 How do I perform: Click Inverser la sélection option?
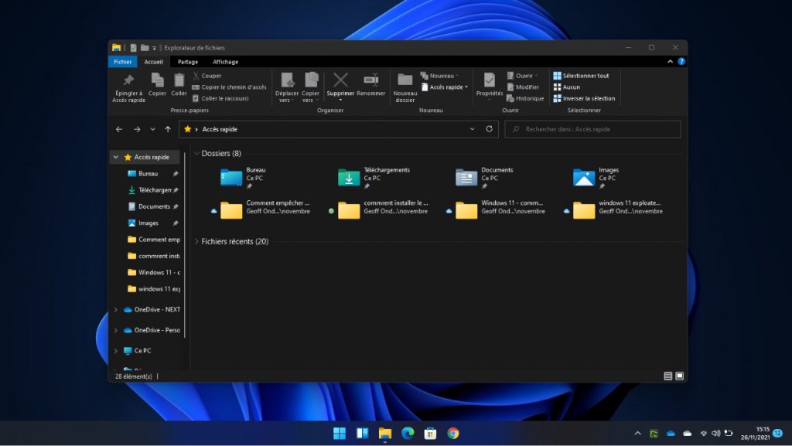click(x=588, y=98)
